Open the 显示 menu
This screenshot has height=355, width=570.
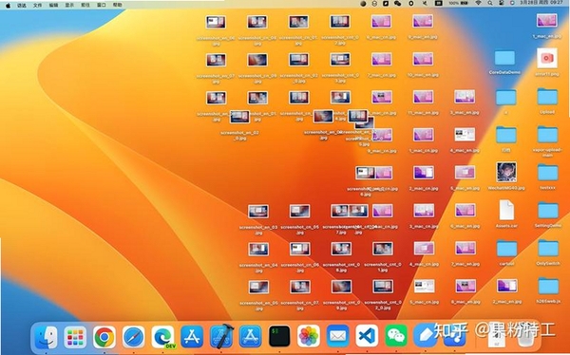click(69, 5)
